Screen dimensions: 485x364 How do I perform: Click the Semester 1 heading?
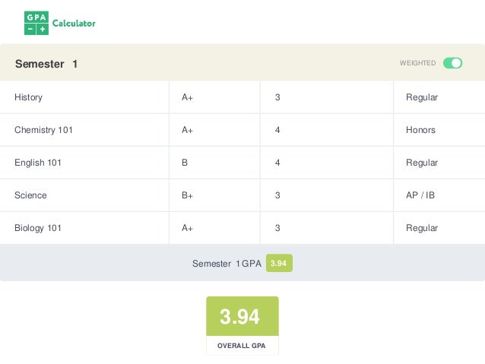pyautogui.click(x=46, y=64)
